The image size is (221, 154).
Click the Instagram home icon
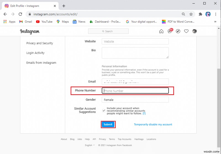pyautogui.click(x=161, y=31)
